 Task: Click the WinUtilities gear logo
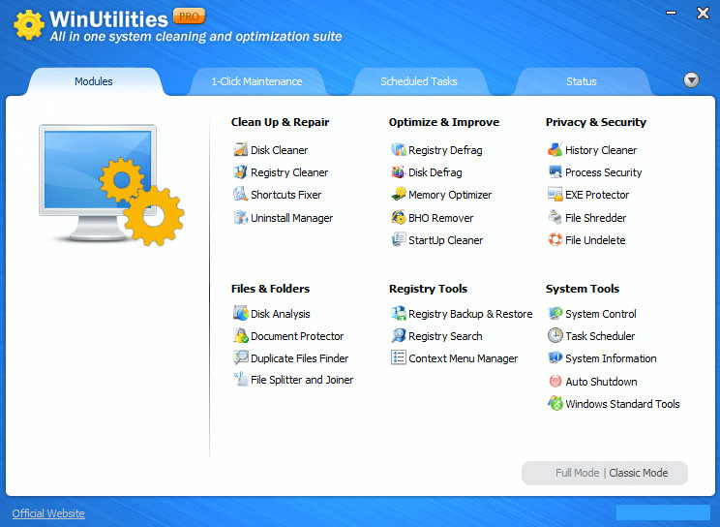(29, 25)
